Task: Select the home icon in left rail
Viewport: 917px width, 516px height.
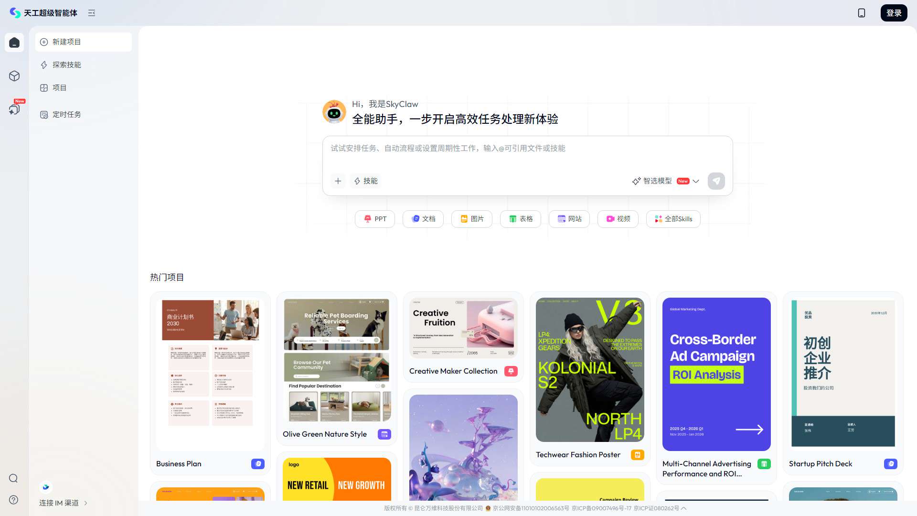Action: point(14,43)
